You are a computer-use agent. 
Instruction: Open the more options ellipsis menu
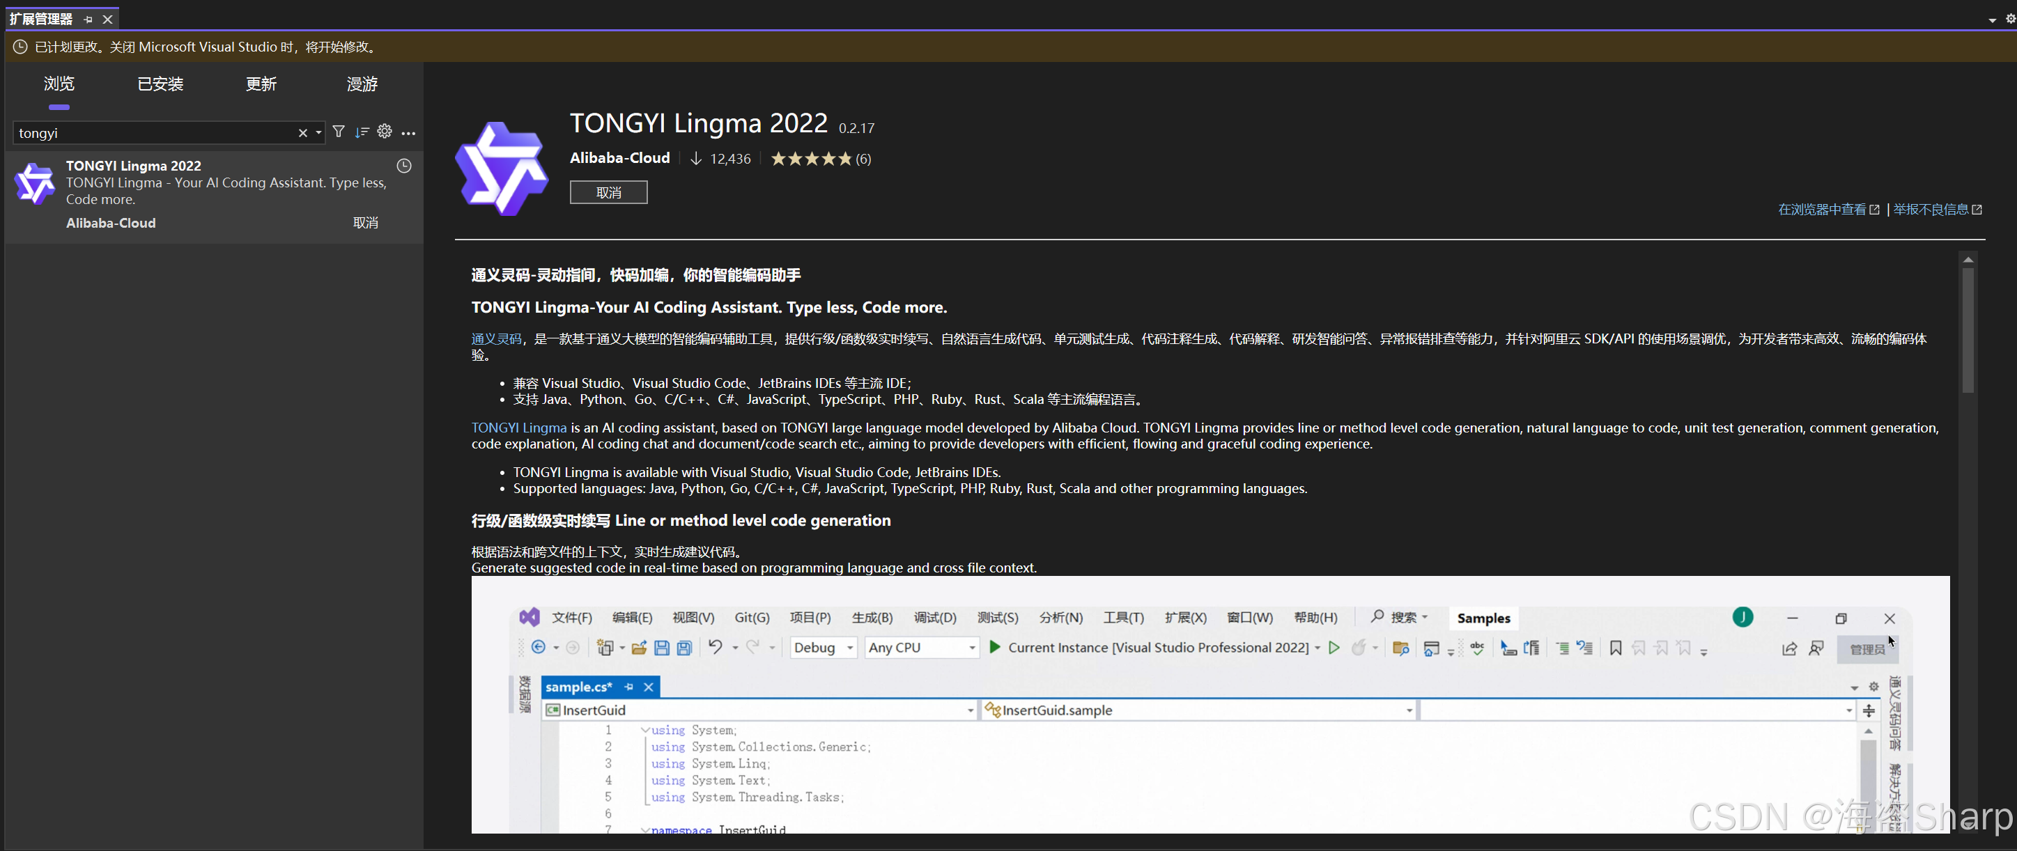[408, 133]
